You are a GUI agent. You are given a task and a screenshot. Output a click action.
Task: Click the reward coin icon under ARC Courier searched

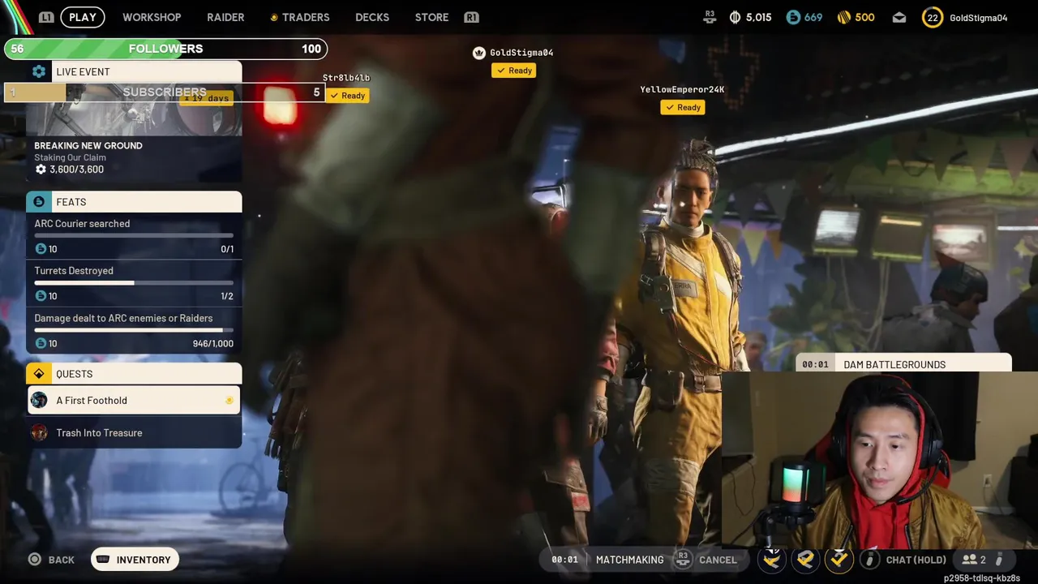(41, 249)
